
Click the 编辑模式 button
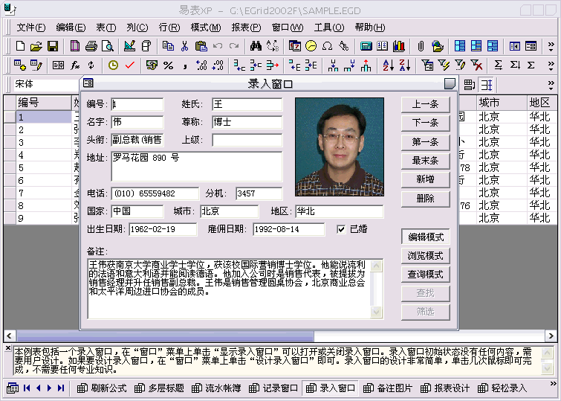point(426,237)
